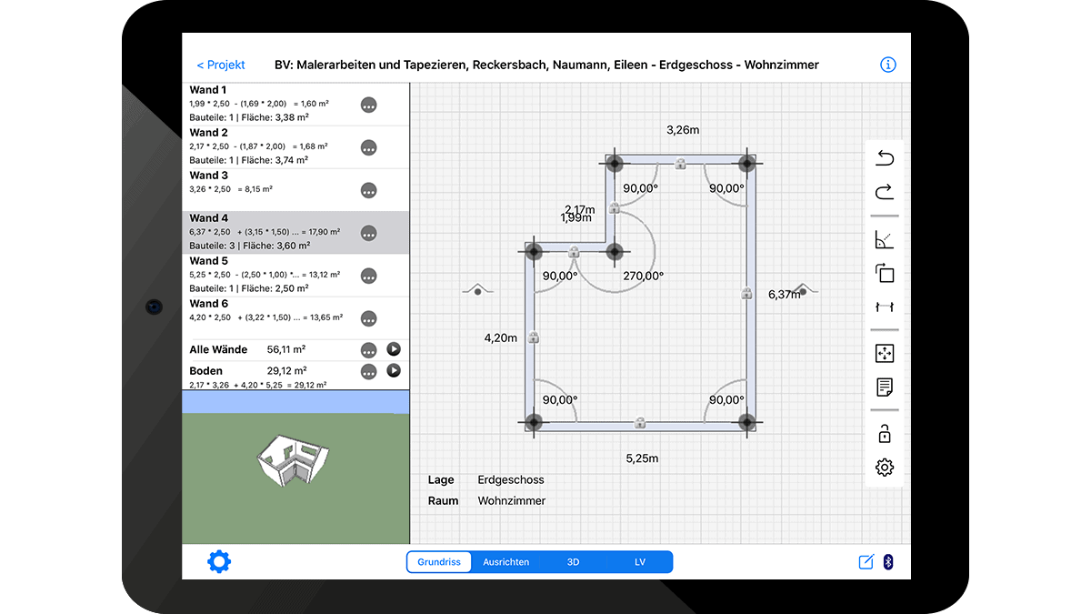
Task: Open options for Wand 1
Action: (368, 105)
